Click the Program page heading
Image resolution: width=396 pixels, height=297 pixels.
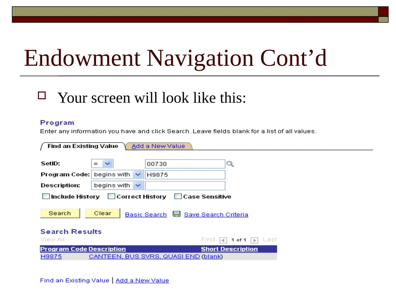57,123
